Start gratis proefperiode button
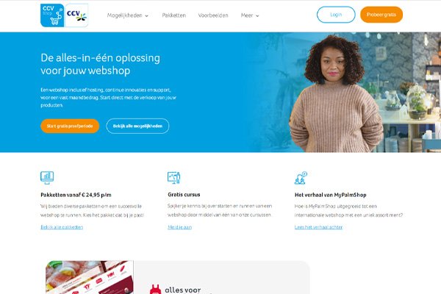The height and width of the screenshot is (294, 441). (x=70, y=126)
